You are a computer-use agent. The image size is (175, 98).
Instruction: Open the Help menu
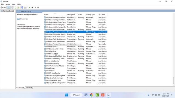[x=19, y=4]
